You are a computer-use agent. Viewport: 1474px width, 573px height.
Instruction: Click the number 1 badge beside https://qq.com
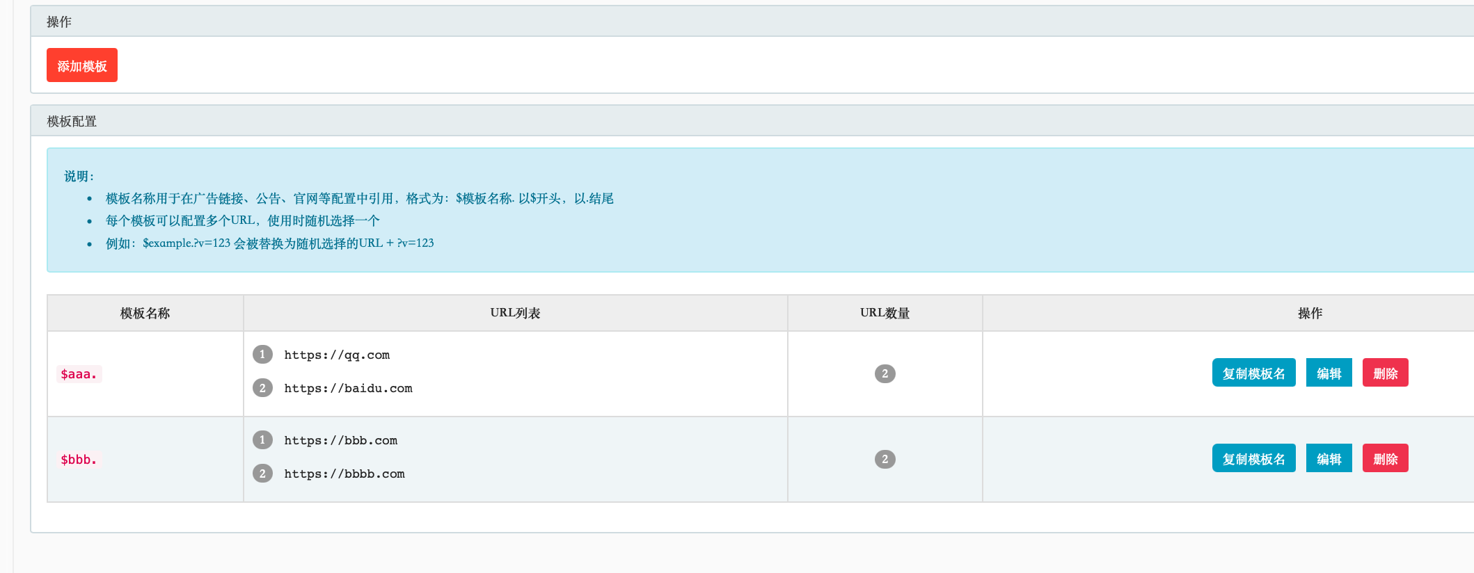pyautogui.click(x=262, y=355)
